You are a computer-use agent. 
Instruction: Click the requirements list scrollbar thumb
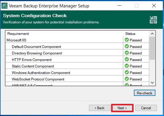(x=152, y=48)
